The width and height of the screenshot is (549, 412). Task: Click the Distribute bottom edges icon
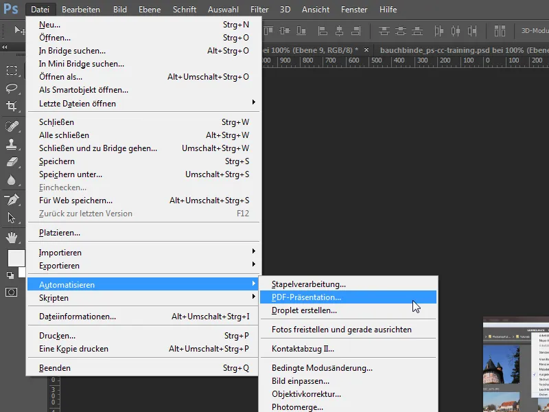pos(417,31)
